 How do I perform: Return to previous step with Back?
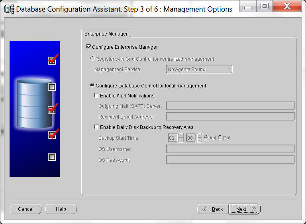[x=213, y=209]
